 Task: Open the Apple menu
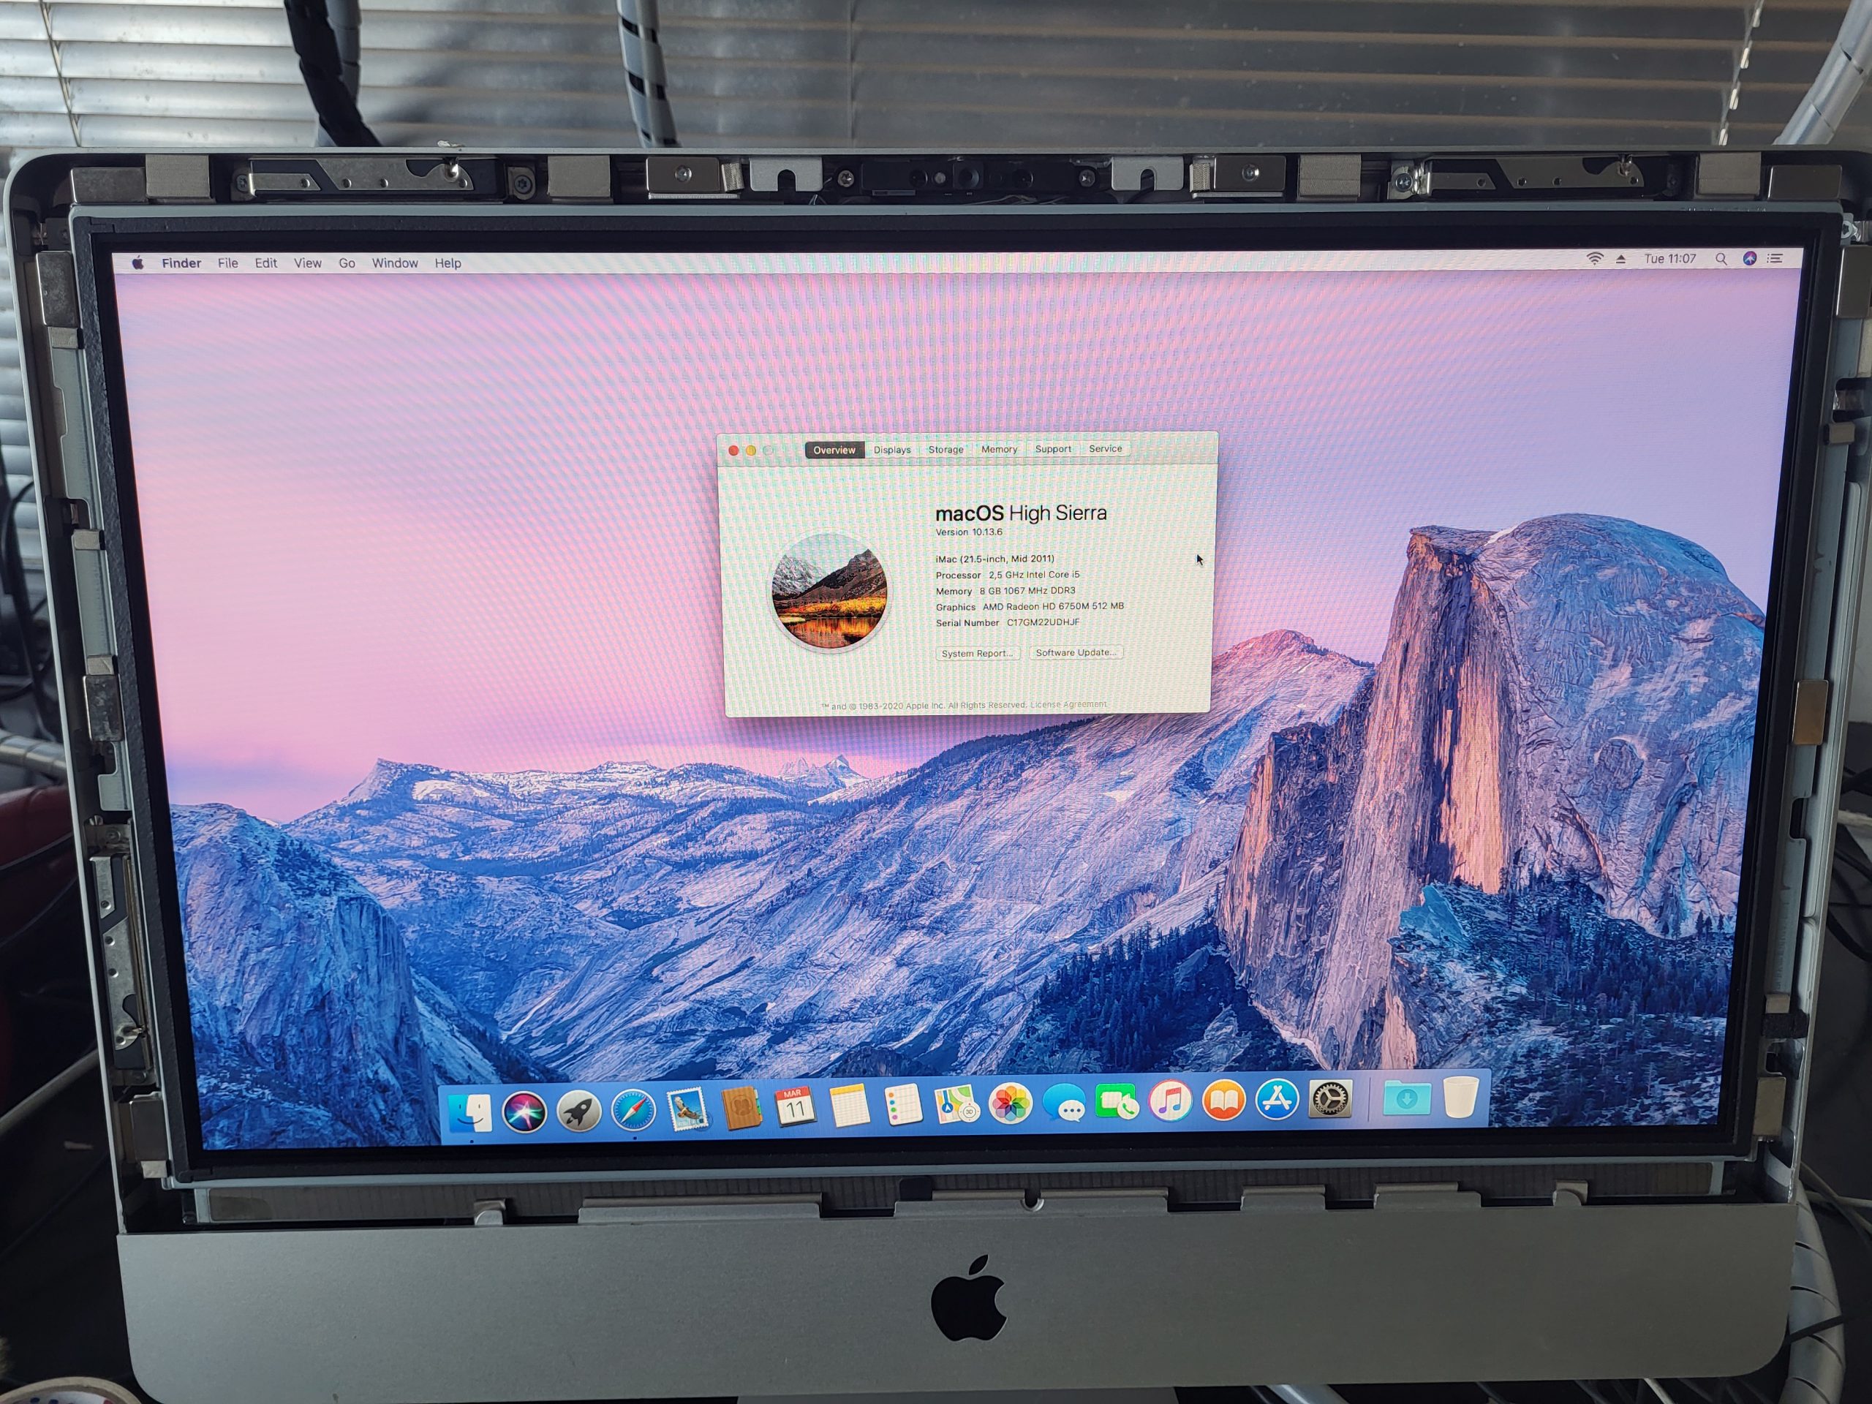click(x=138, y=263)
